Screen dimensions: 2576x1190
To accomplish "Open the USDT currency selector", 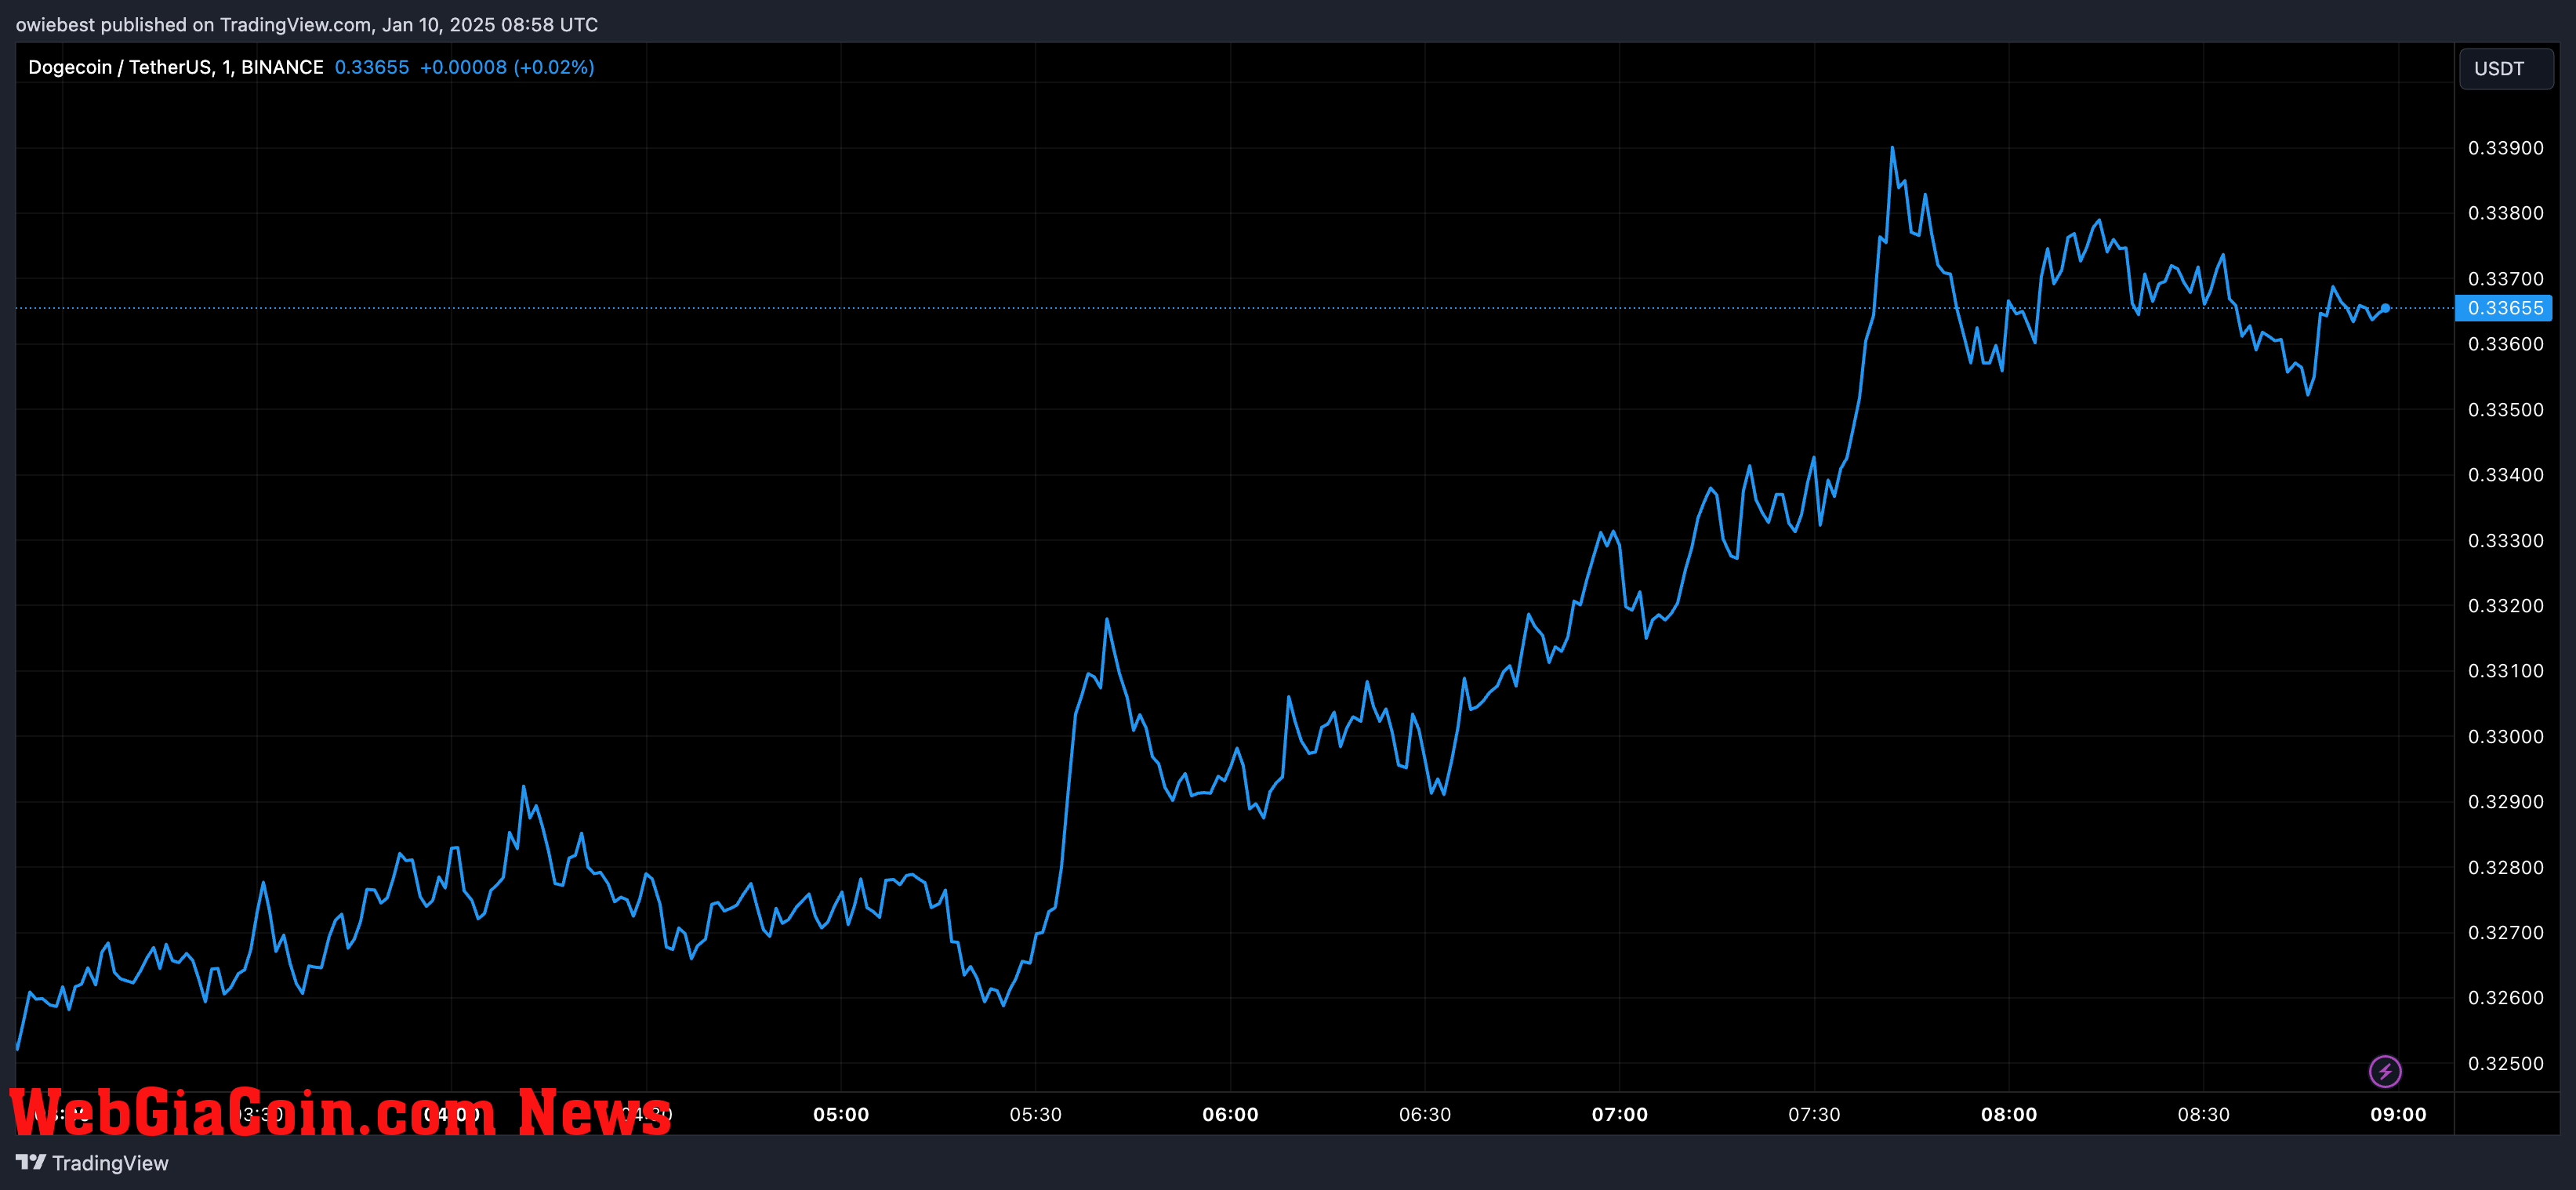I will click(2506, 69).
